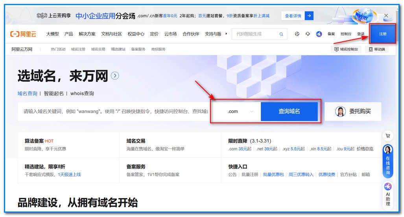
Task: Click .icu 9元起 price link
Action: point(345,149)
